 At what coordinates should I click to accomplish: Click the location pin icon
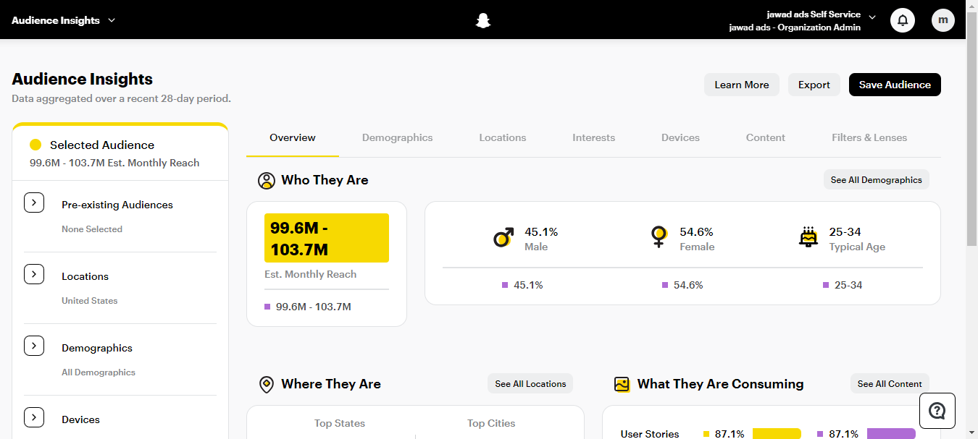pos(267,384)
